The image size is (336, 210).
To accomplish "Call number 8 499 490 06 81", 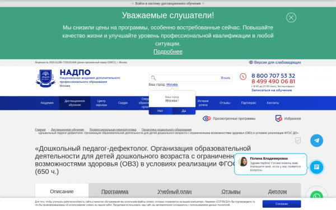I will click(273, 81).
